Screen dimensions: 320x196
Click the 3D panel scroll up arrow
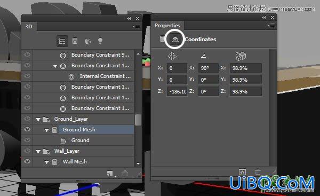[138, 54]
